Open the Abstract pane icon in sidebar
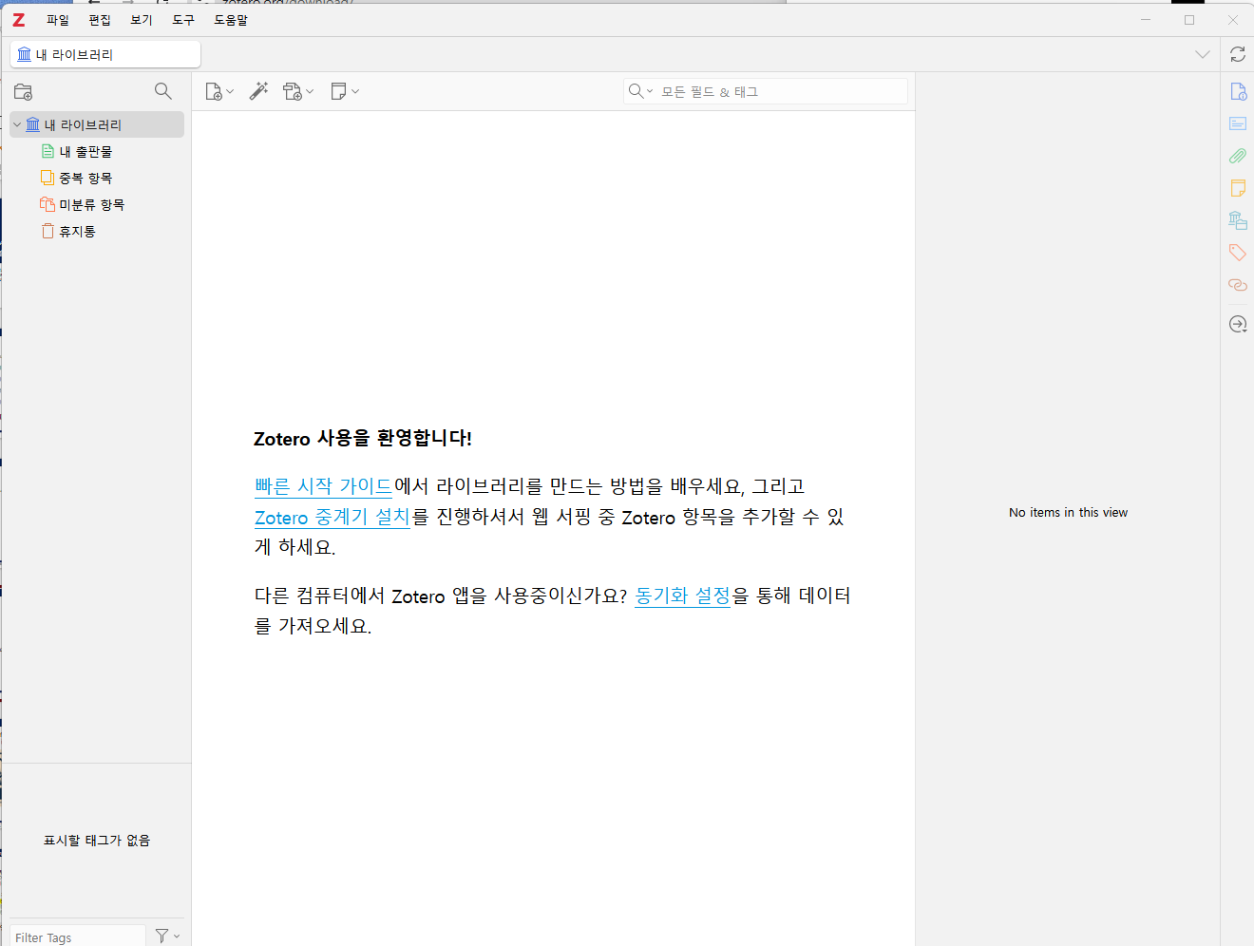The width and height of the screenshot is (1254, 946). 1238,123
